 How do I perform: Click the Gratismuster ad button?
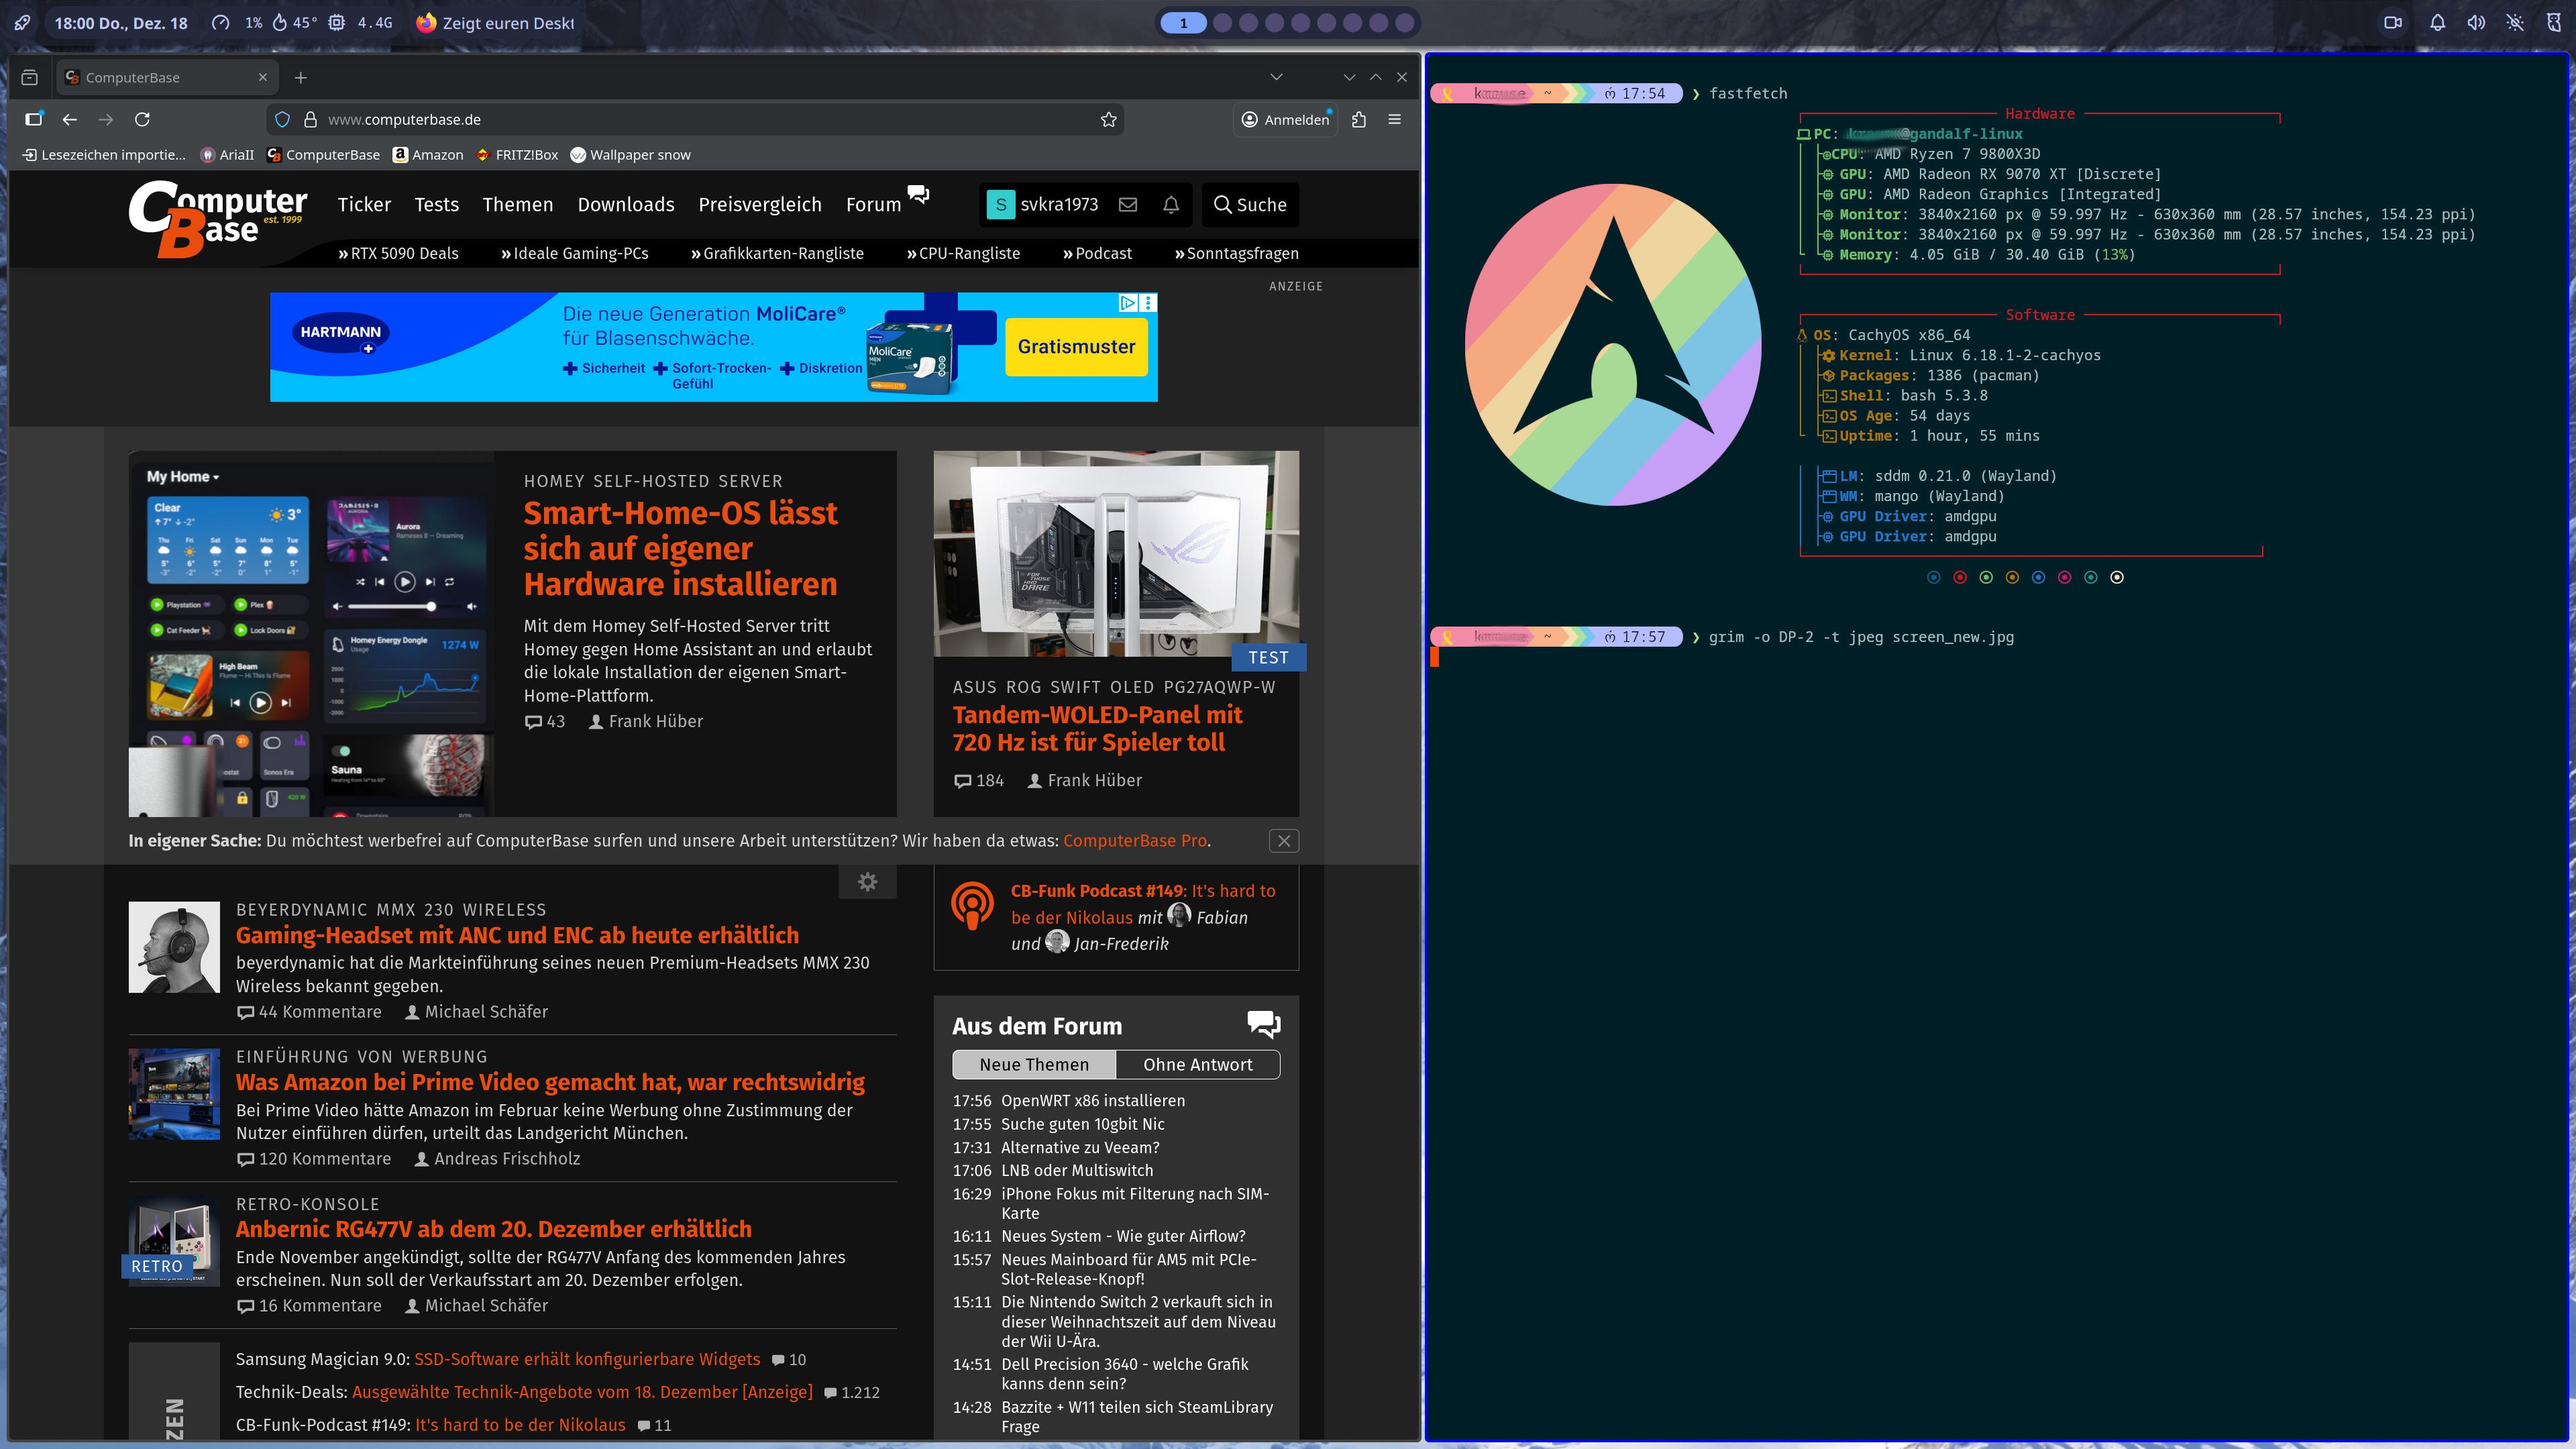[x=1076, y=347]
